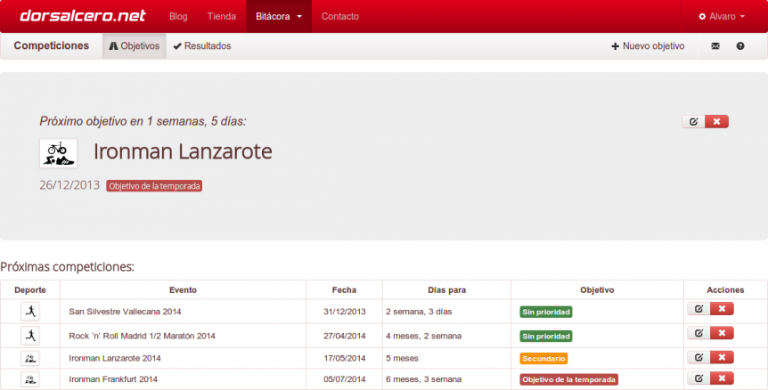This screenshot has width=768, height=390.
Task: Select the Ironman Lanzarote title
Action: click(x=183, y=151)
